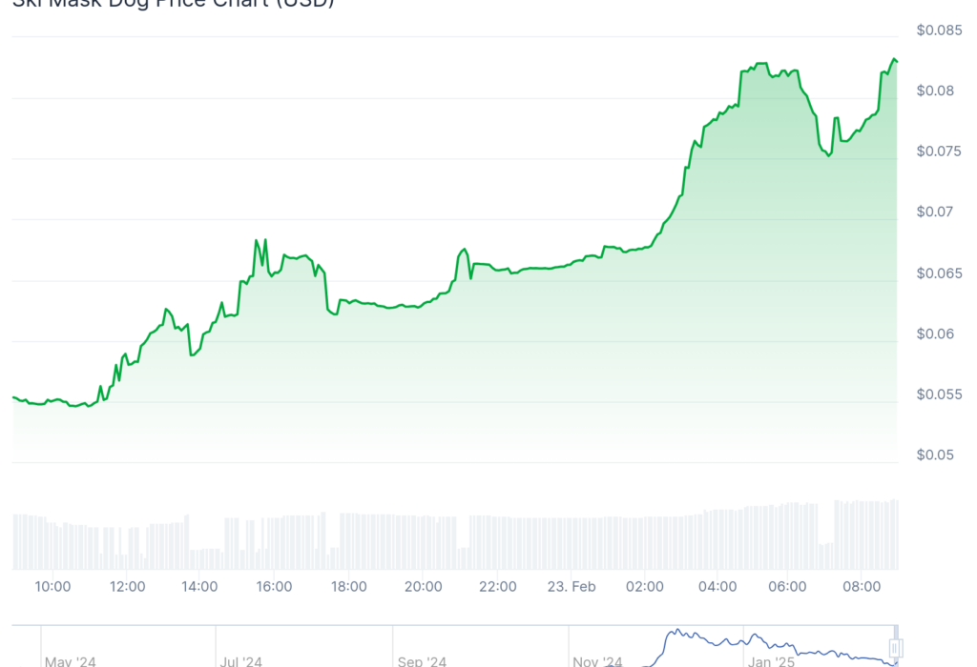The height and width of the screenshot is (667, 977).
Task: Click the navigator line's peak after Nov '24
Action: pyautogui.click(x=676, y=631)
